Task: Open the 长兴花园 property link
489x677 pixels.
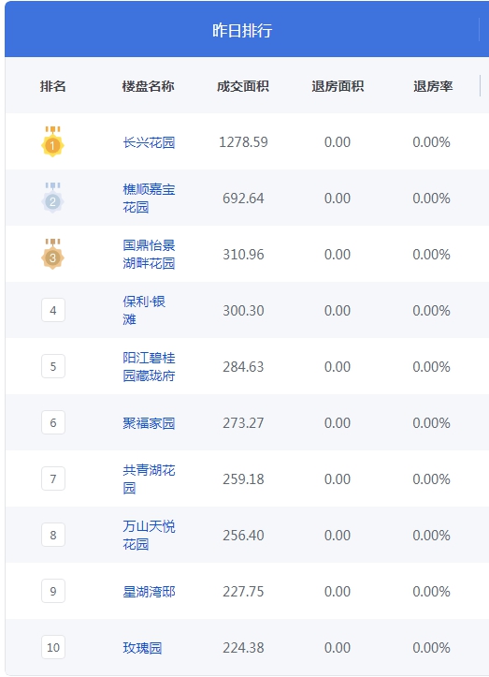Action: coord(149,142)
